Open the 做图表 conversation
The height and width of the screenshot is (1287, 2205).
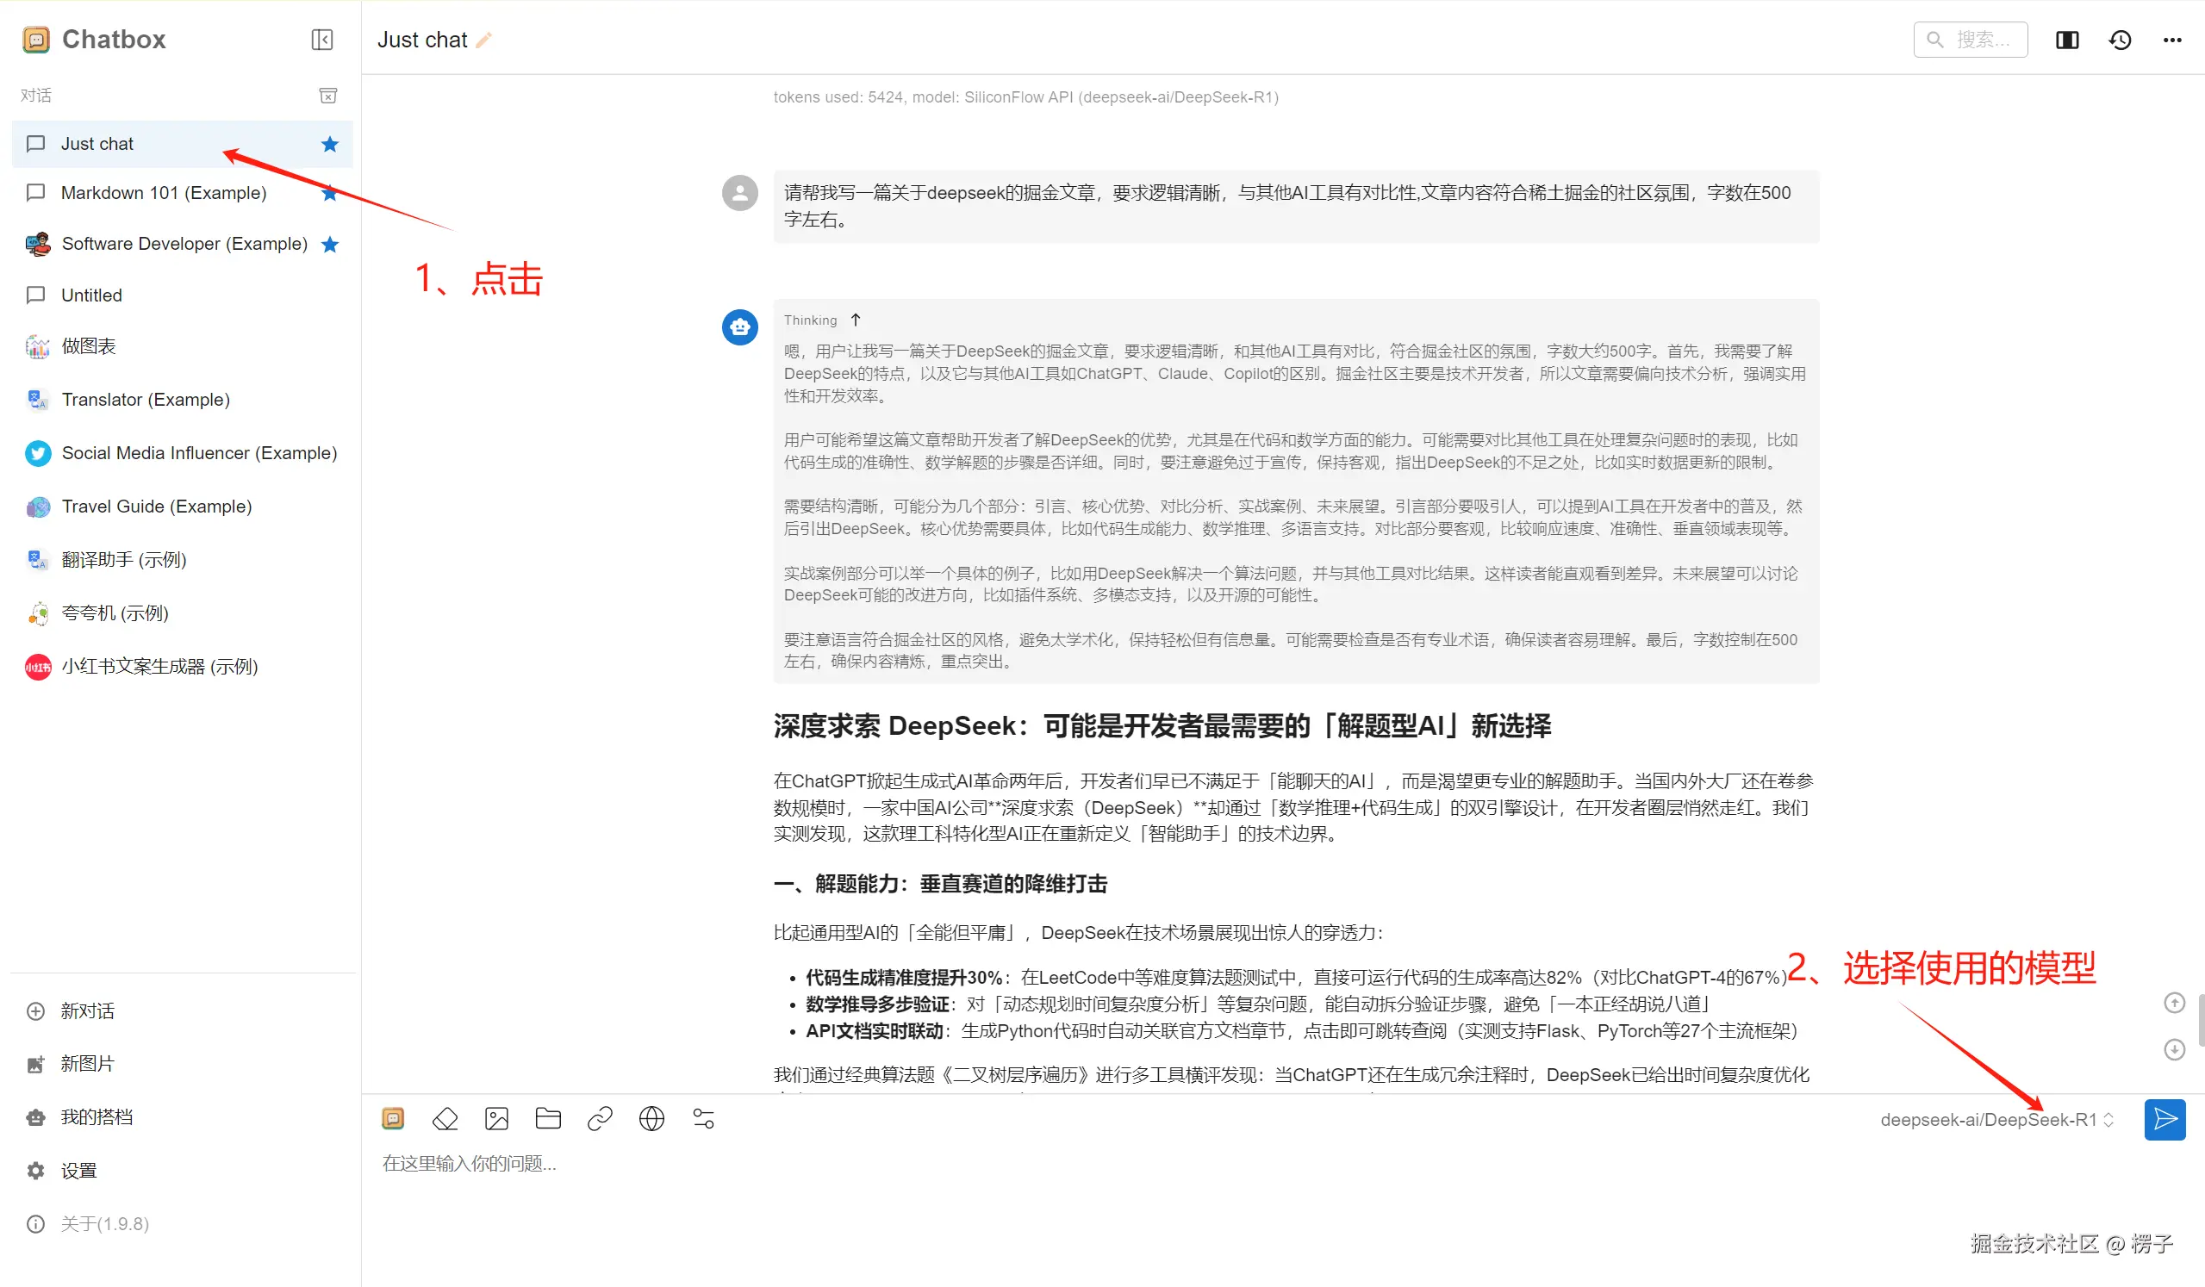tap(182, 346)
